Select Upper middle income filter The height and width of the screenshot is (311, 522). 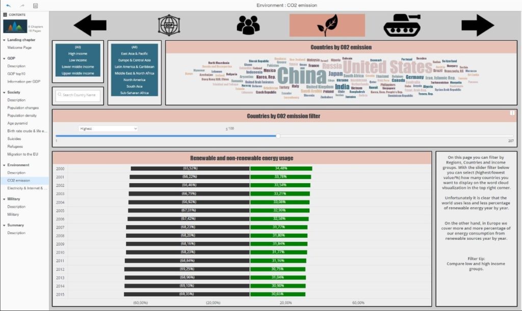click(78, 73)
